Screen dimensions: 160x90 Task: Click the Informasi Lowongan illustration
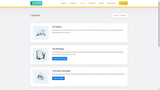click(41, 77)
